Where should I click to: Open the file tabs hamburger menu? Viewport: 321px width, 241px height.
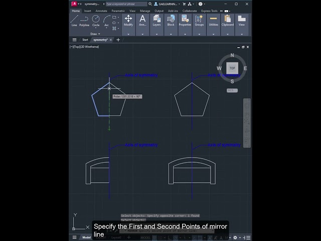pyautogui.click(x=75, y=40)
